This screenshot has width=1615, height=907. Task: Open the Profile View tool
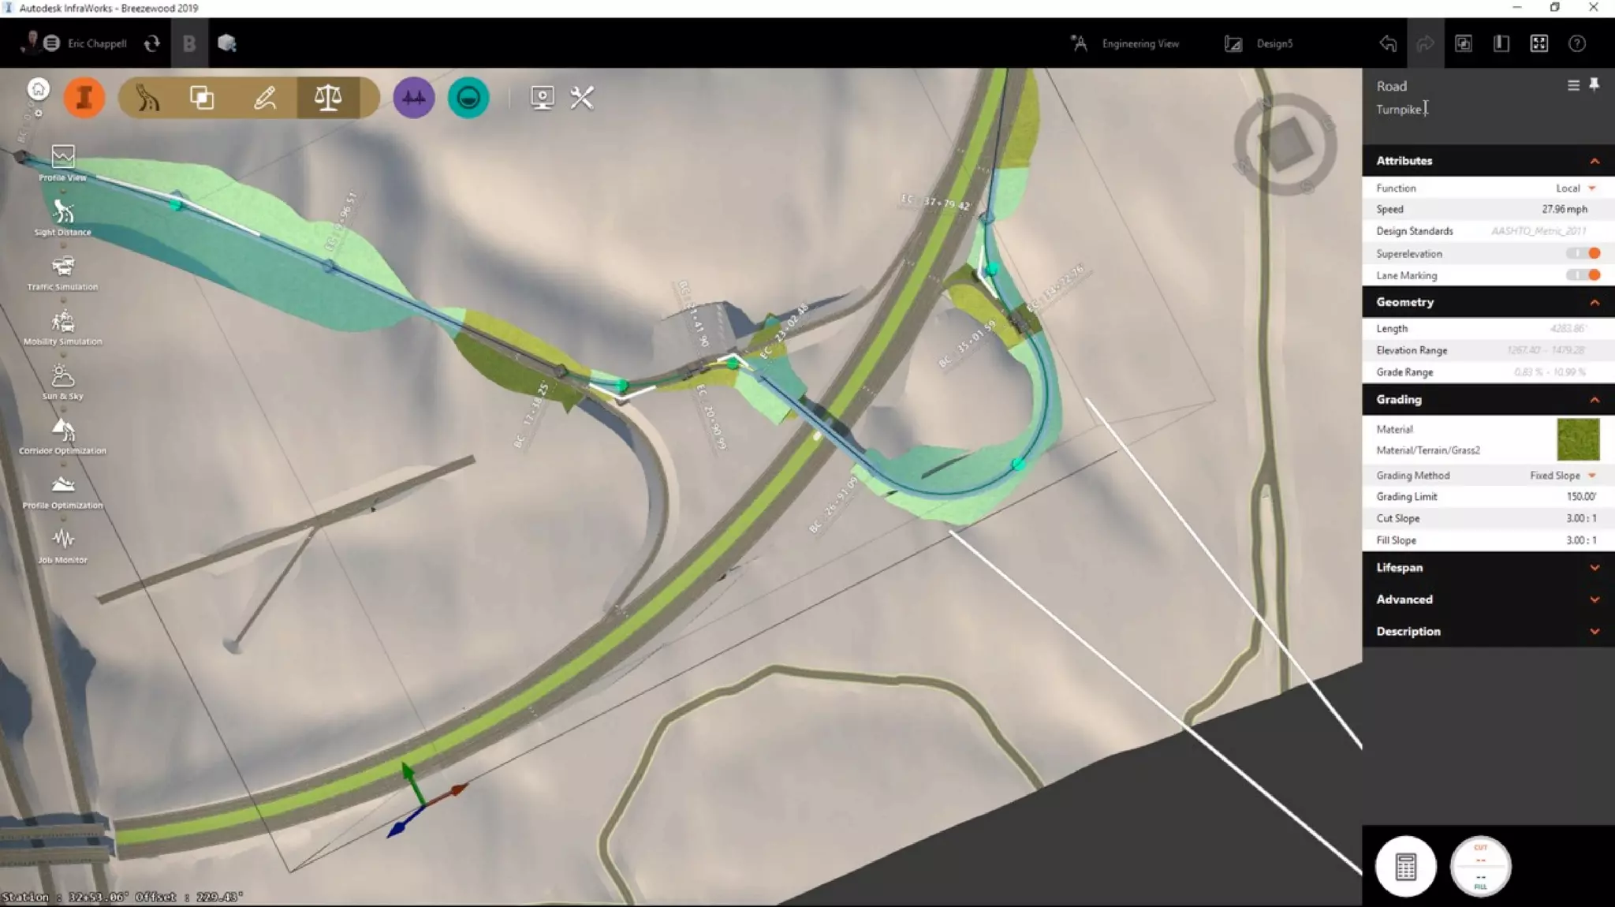(x=63, y=158)
